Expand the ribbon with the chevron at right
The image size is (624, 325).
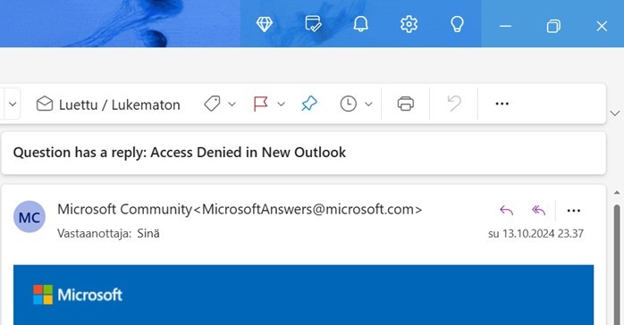pos(615,113)
